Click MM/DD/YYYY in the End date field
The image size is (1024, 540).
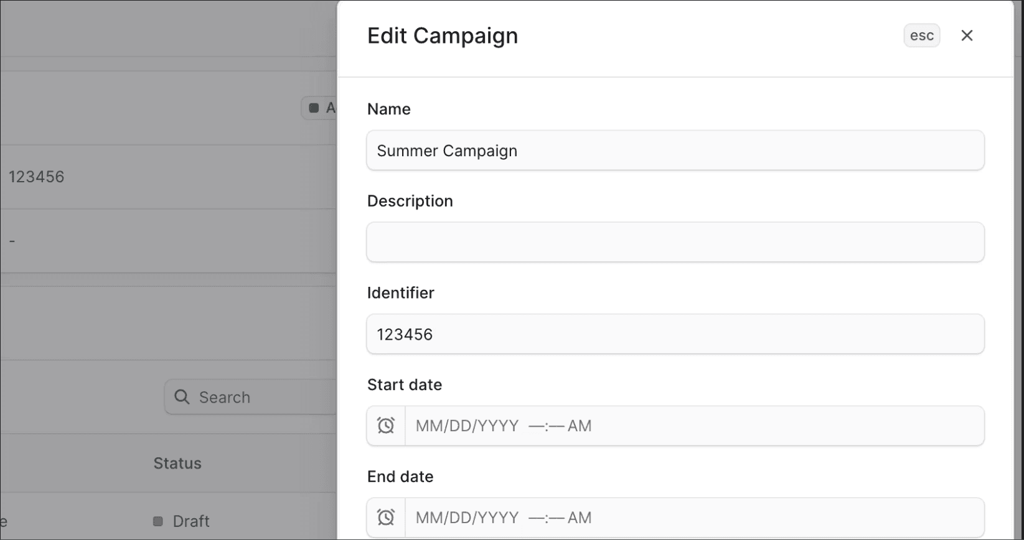pos(467,518)
